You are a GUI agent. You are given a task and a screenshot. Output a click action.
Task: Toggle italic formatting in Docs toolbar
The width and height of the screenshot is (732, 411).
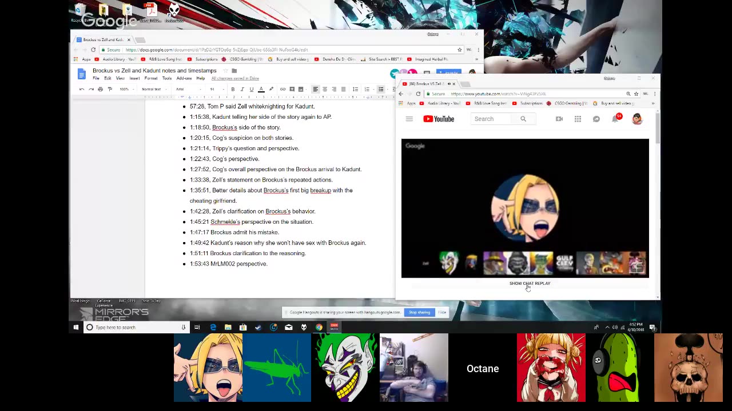point(242,89)
